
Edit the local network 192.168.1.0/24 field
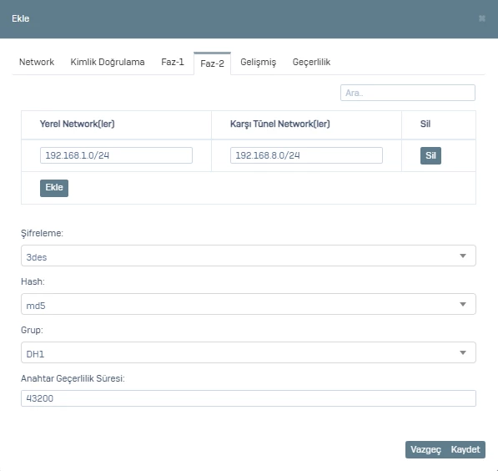coord(116,155)
